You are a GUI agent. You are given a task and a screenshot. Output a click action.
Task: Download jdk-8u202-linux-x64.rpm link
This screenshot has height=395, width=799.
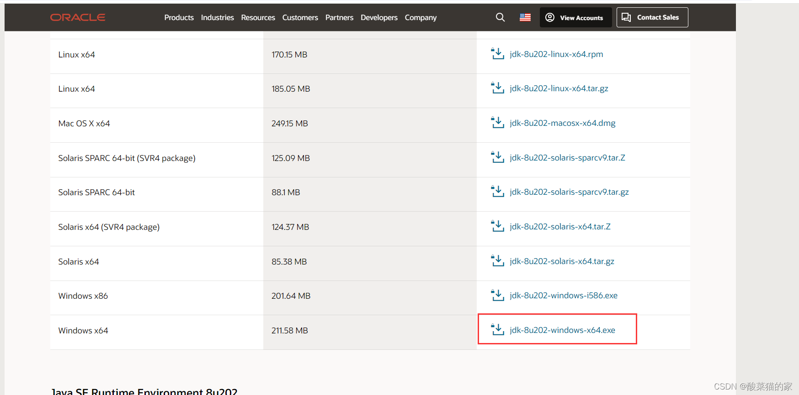[556, 54]
